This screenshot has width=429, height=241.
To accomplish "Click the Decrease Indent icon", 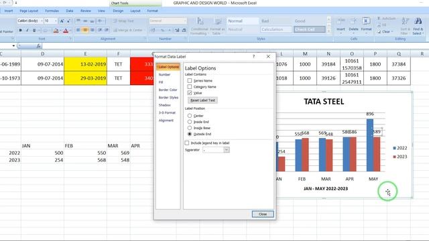I will tap(100, 29).
